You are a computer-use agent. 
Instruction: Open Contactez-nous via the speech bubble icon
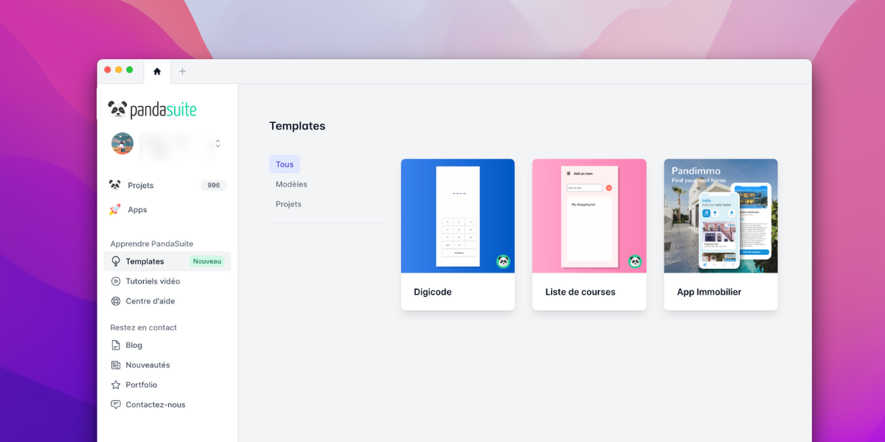116,404
